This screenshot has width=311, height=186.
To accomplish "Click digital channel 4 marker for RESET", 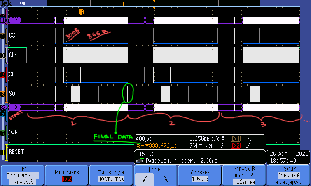I will (3, 152).
